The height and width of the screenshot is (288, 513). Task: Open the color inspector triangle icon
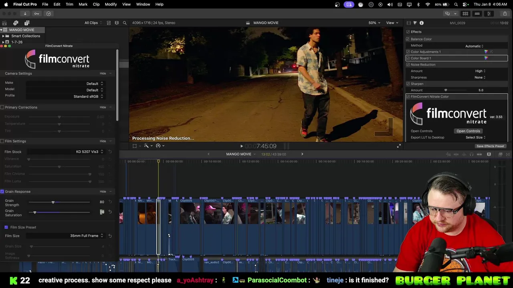pyautogui.click(x=415, y=23)
